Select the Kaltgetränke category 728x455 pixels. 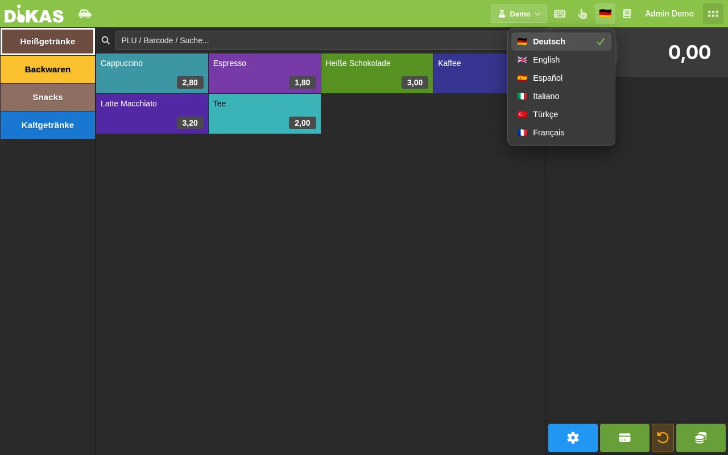pyautogui.click(x=48, y=125)
